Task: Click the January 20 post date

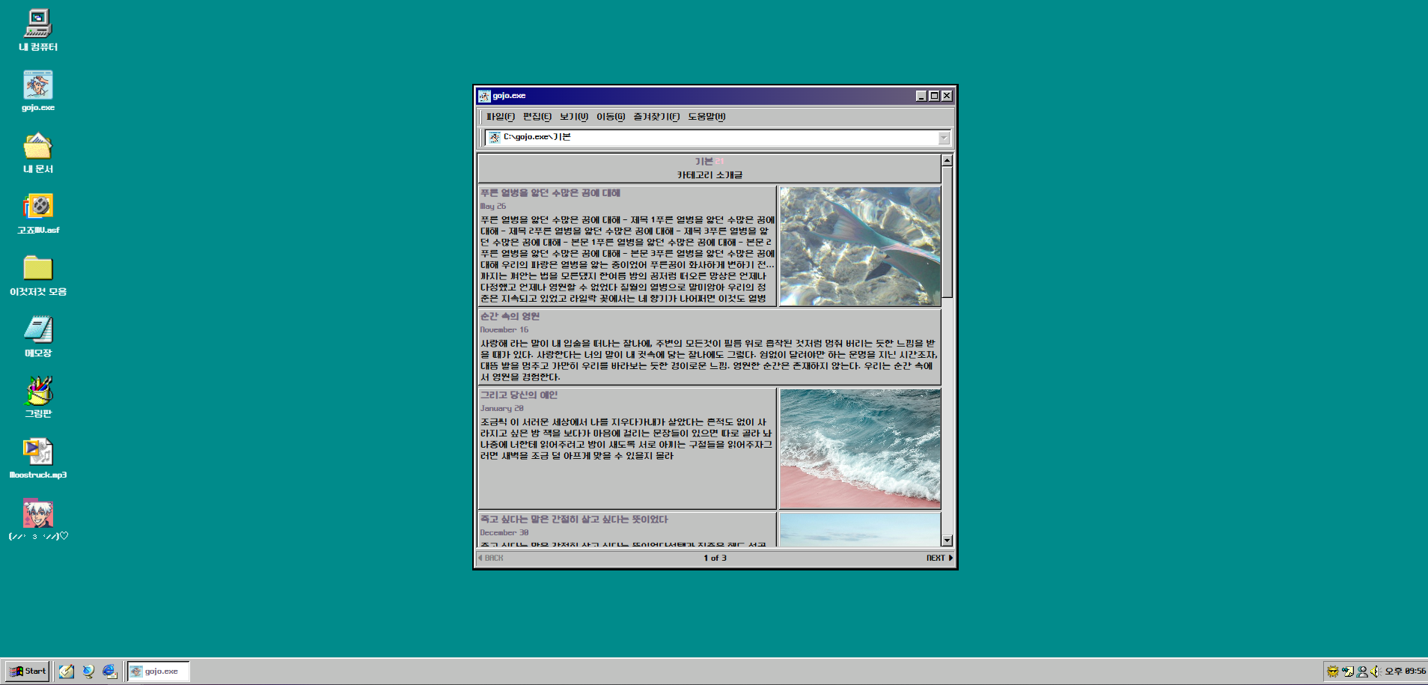Action: pos(501,409)
